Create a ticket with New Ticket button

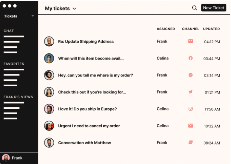pyautogui.click(x=213, y=8)
